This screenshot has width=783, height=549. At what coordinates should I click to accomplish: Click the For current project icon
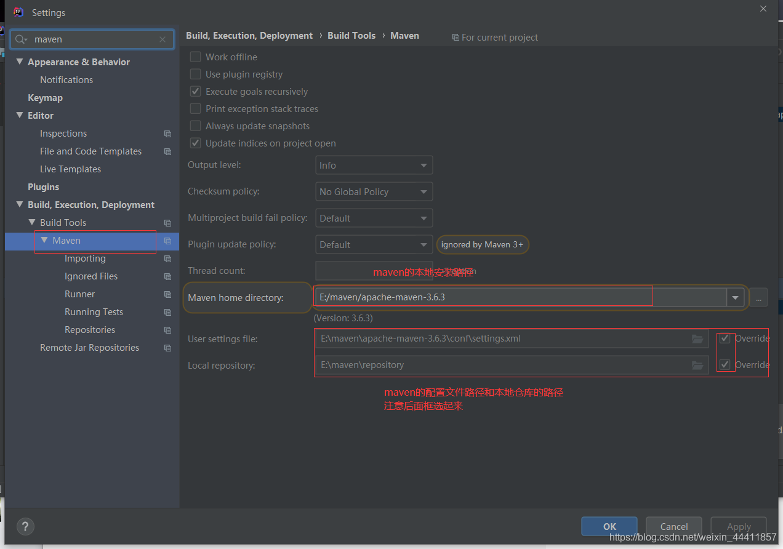coord(456,38)
